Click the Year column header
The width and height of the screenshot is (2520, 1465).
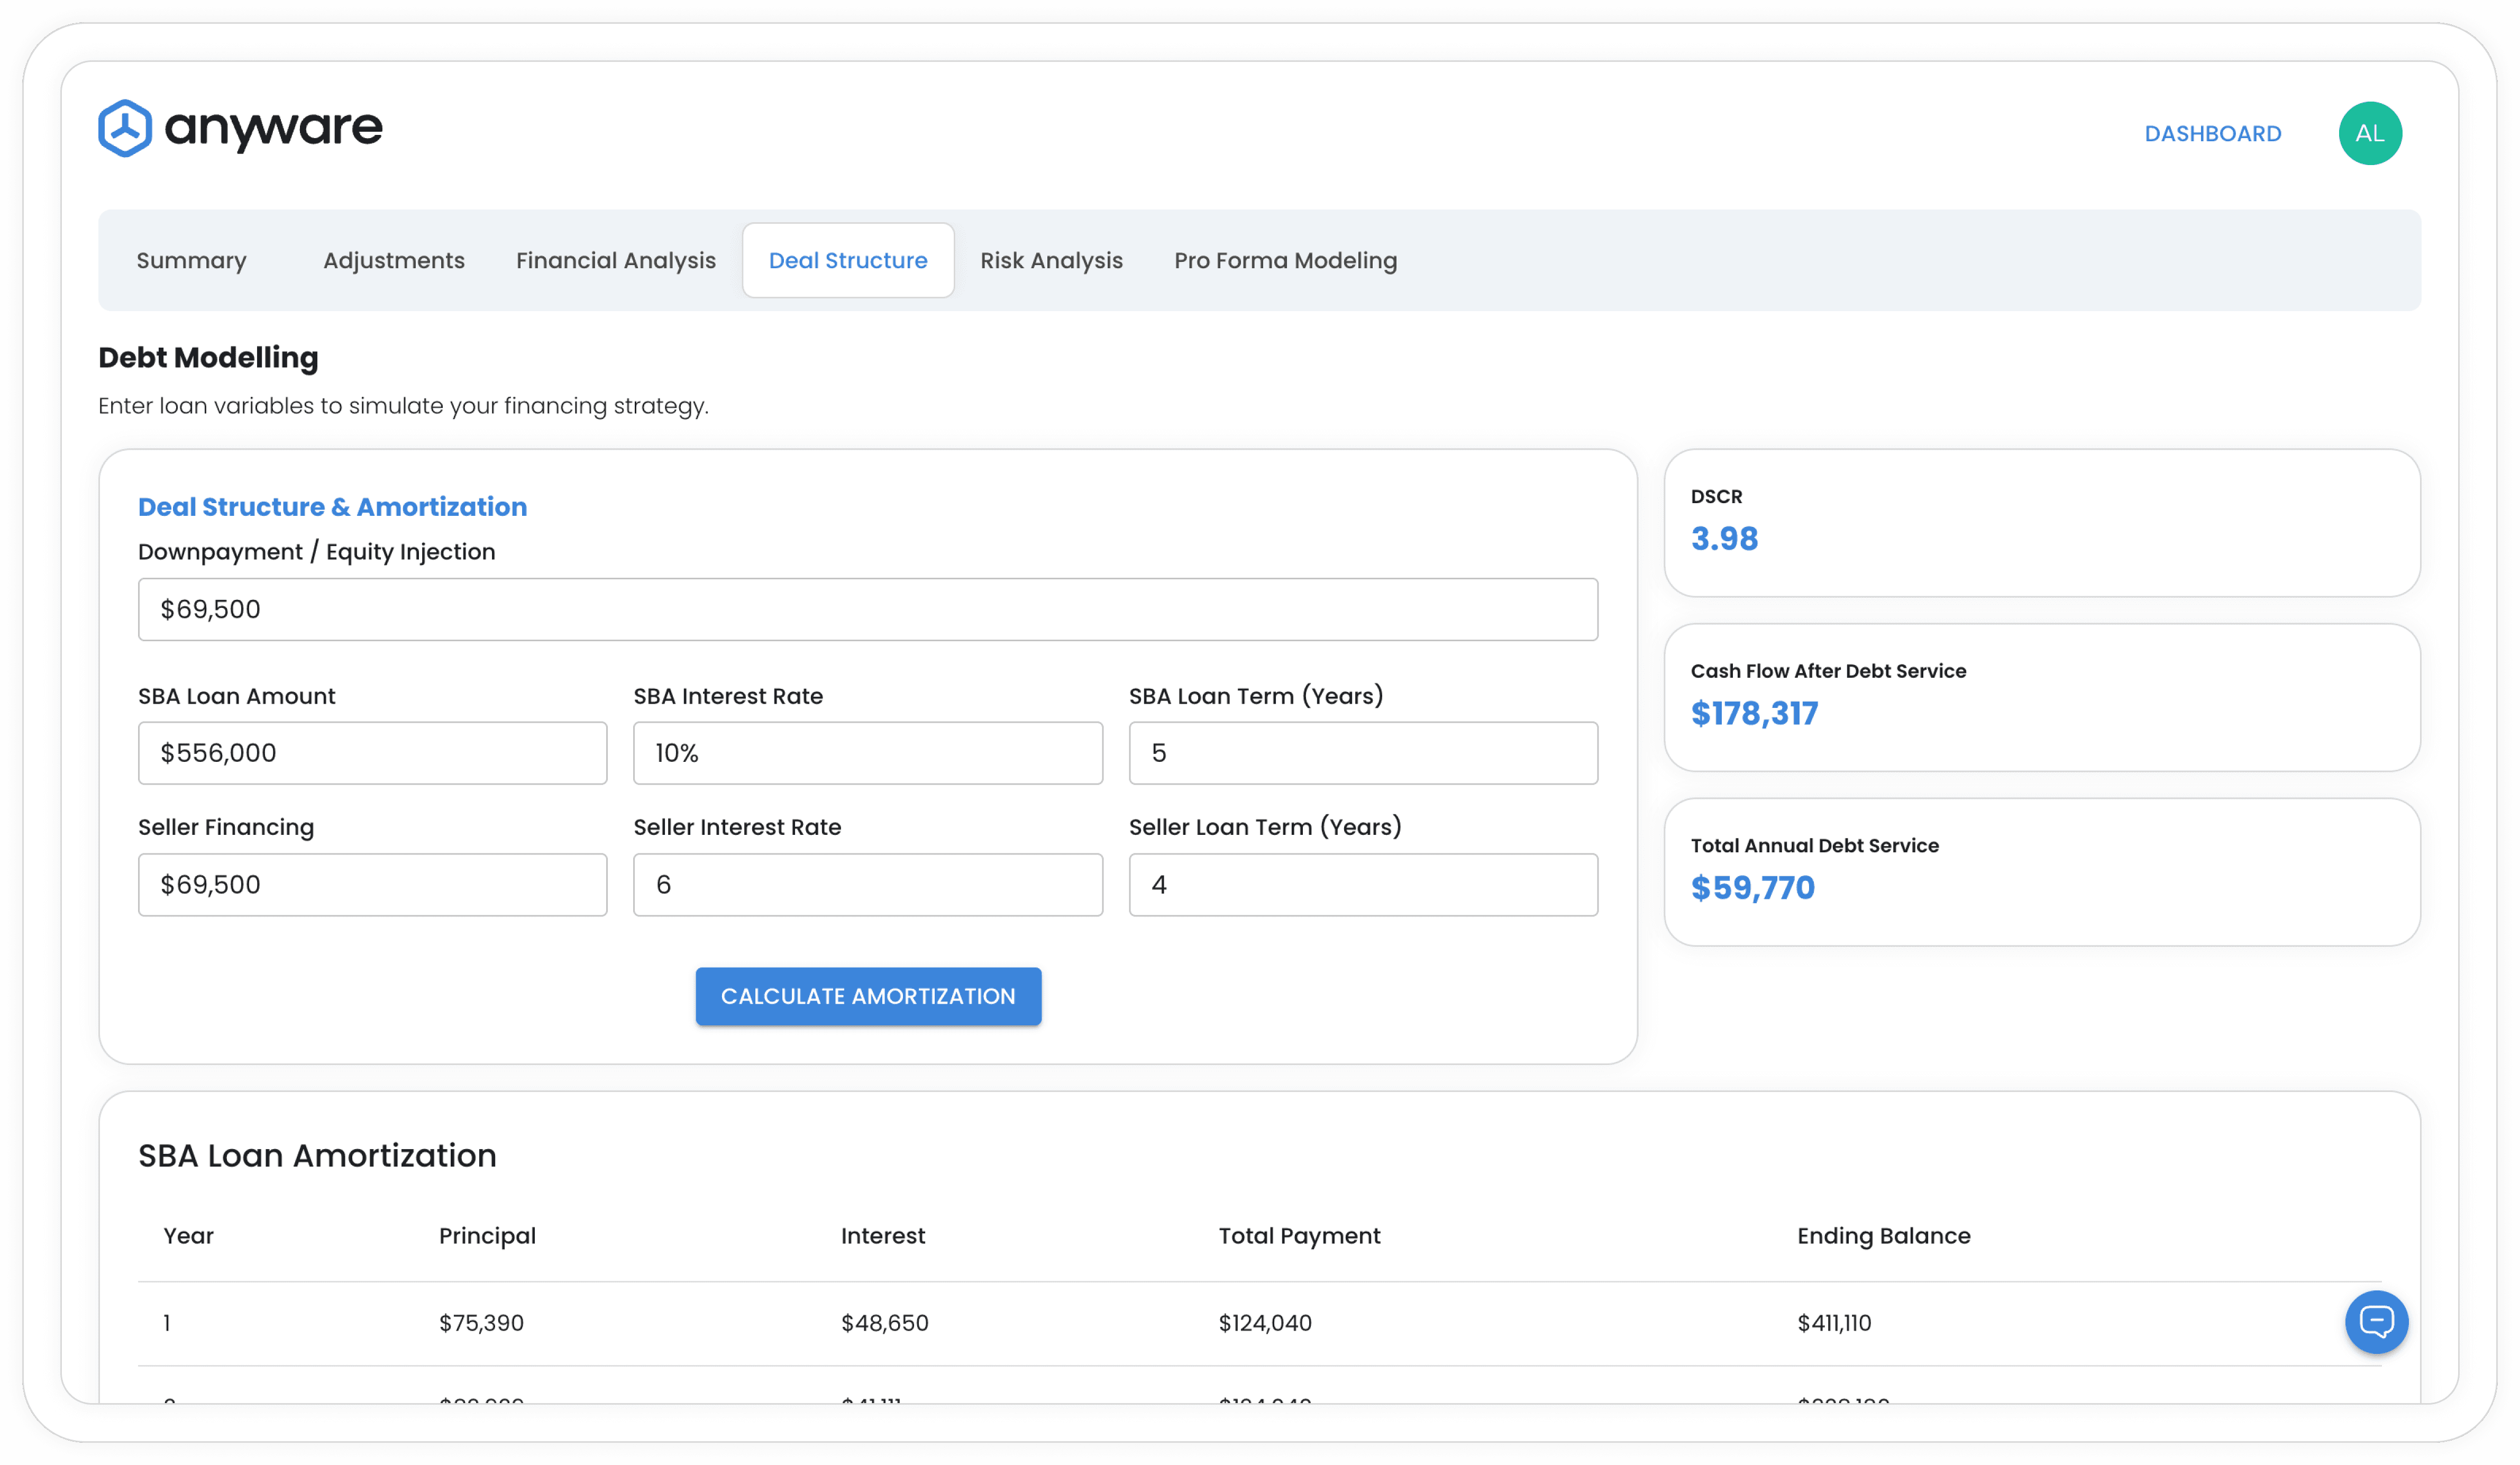coord(188,1236)
